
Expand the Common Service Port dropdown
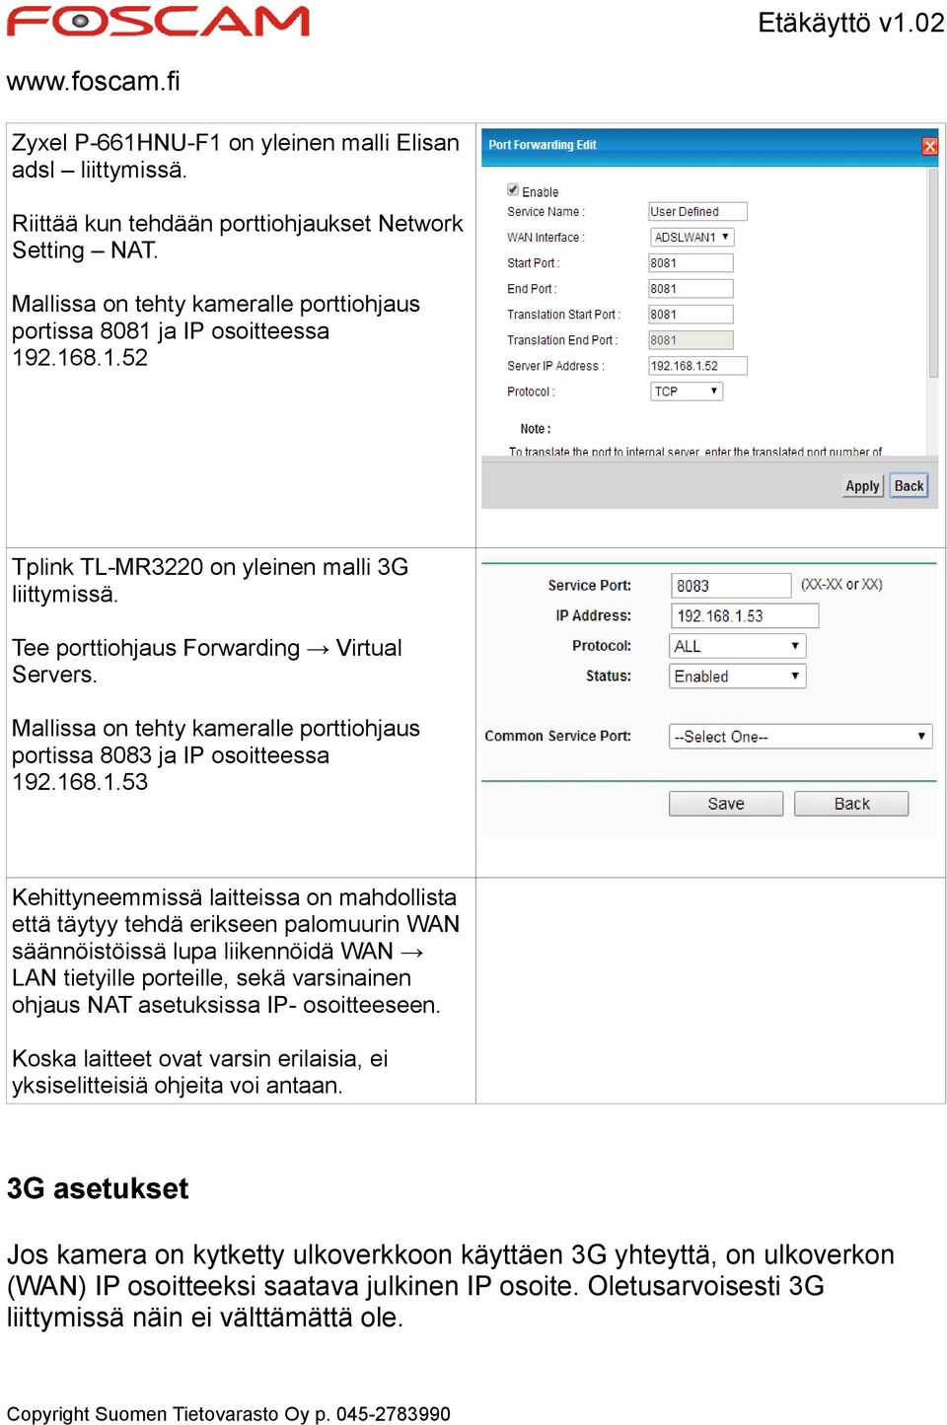click(800, 737)
